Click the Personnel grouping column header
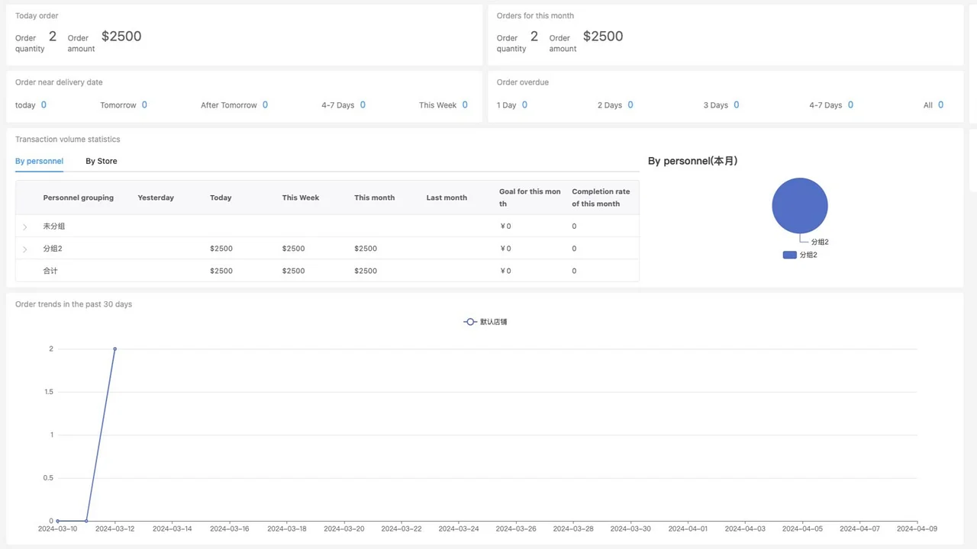The height and width of the screenshot is (549, 977). click(78, 197)
